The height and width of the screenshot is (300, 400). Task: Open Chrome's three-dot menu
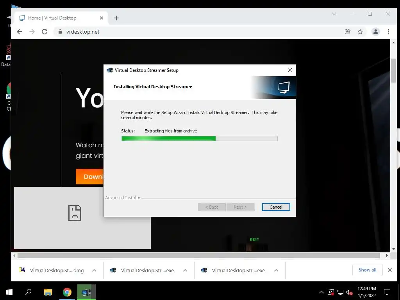coord(388,32)
